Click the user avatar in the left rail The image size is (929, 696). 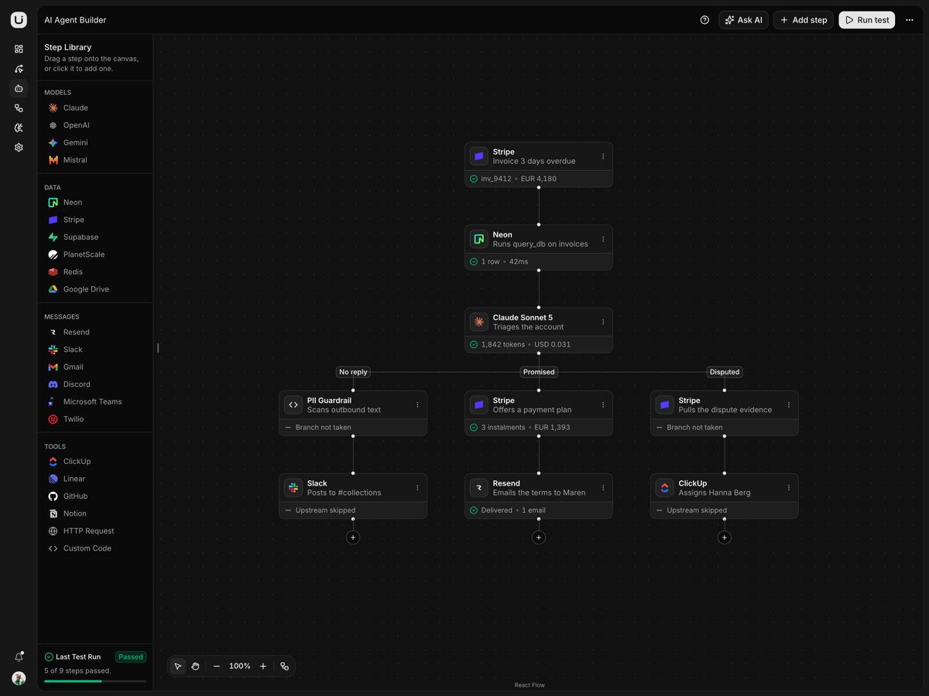coord(19,678)
